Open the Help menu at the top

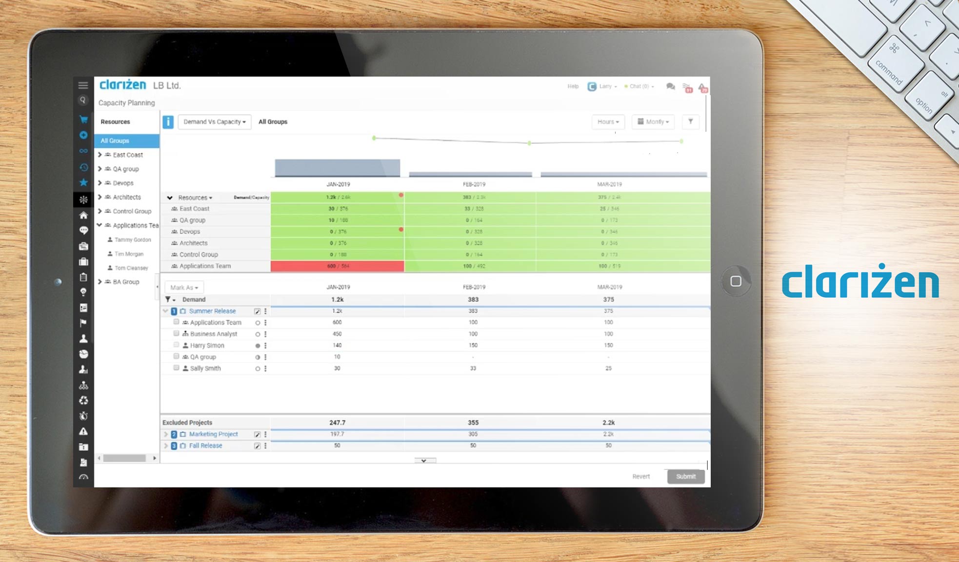point(572,86)
